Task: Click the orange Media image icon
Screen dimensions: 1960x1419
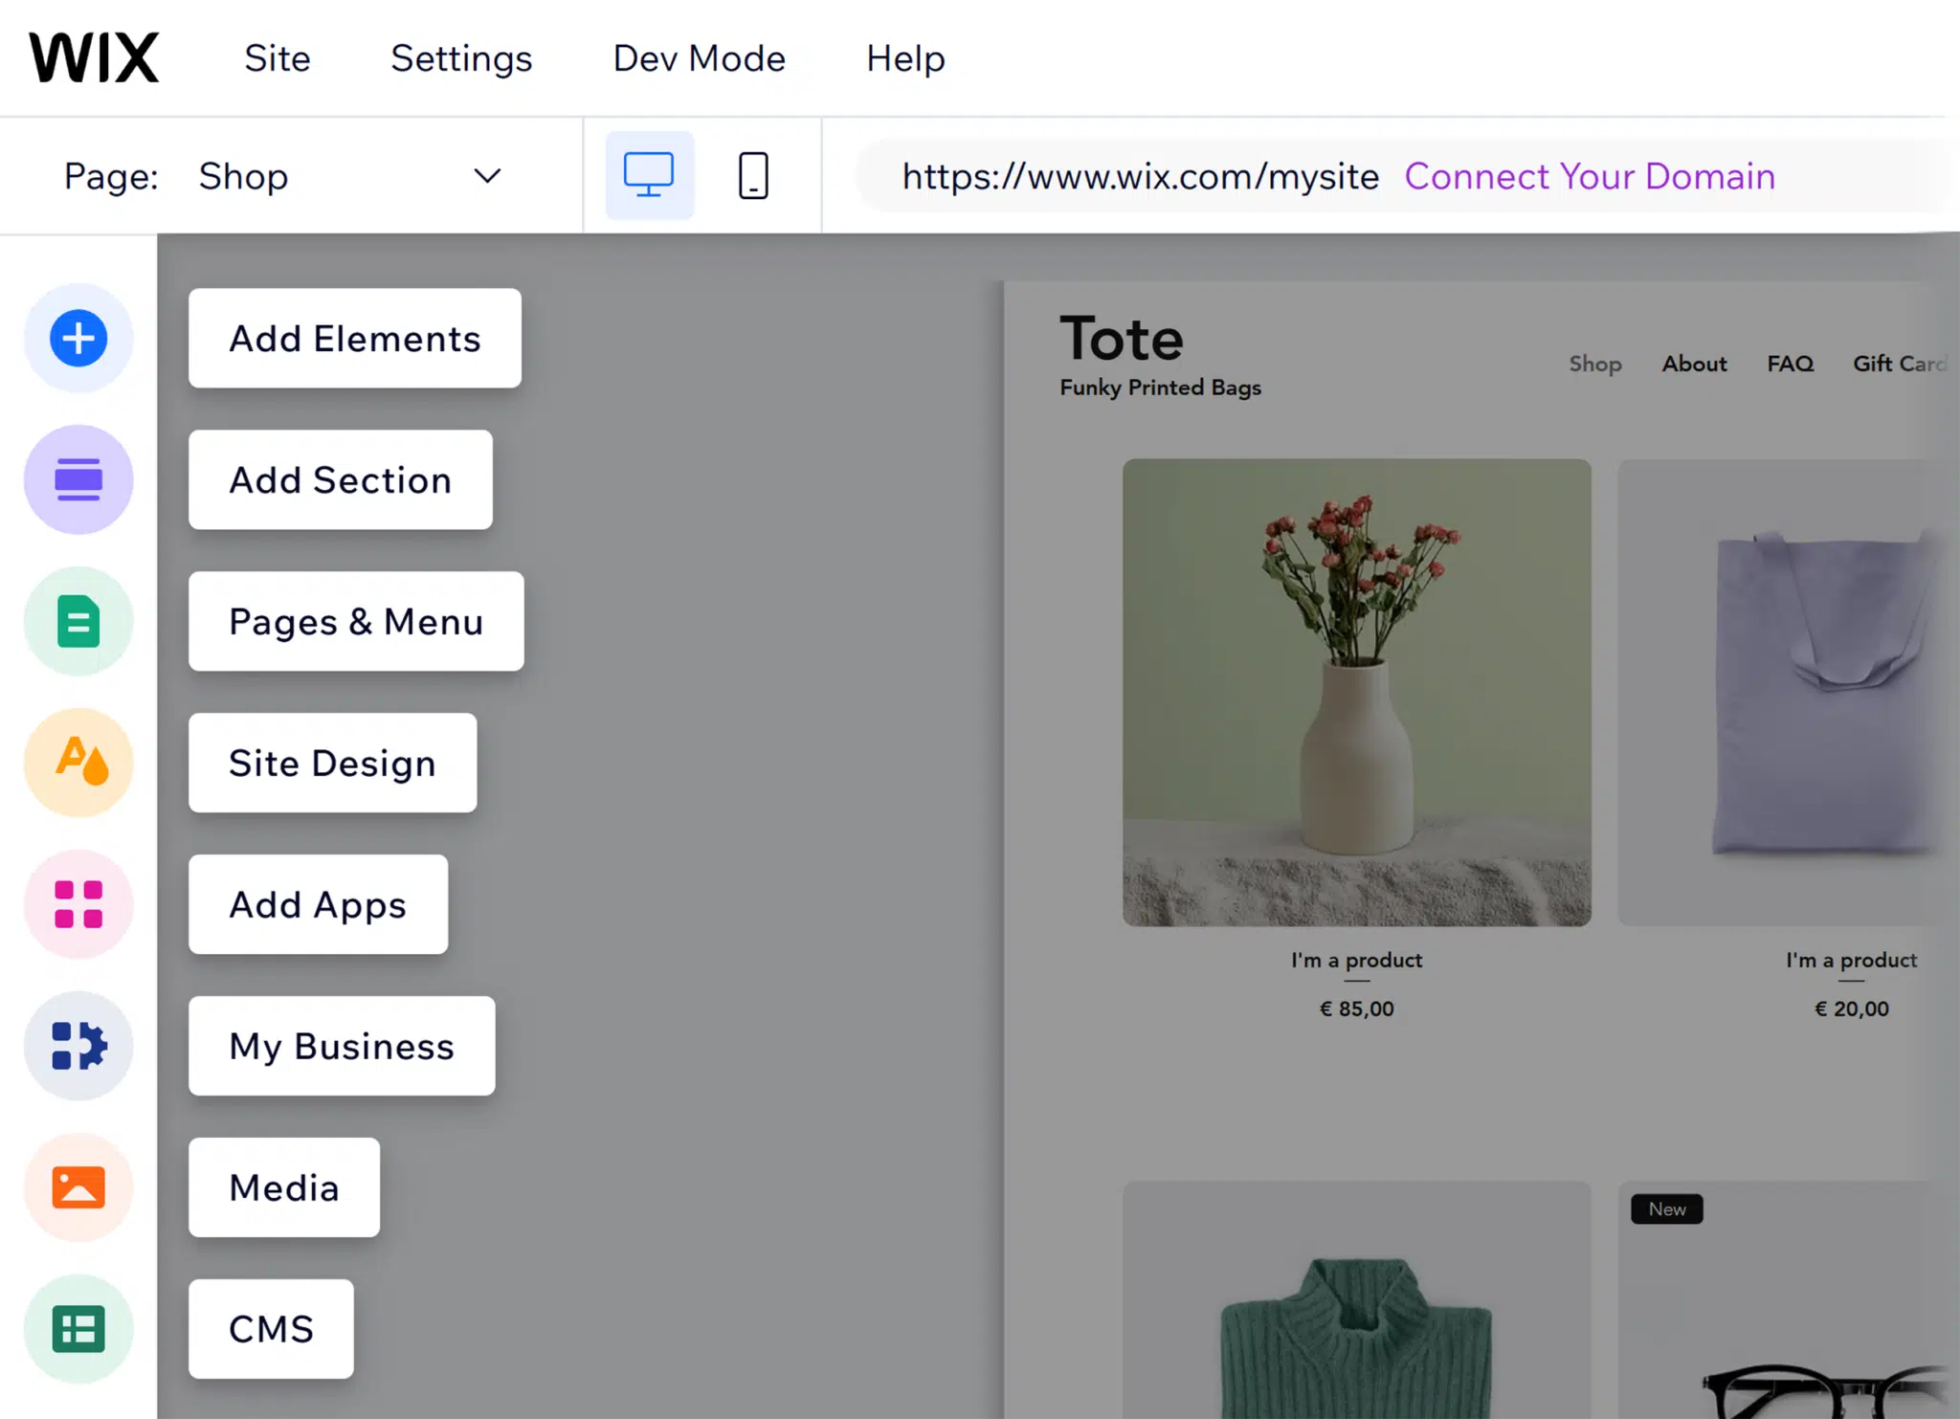Action: pyautogui.click(x=78, y=1187)
